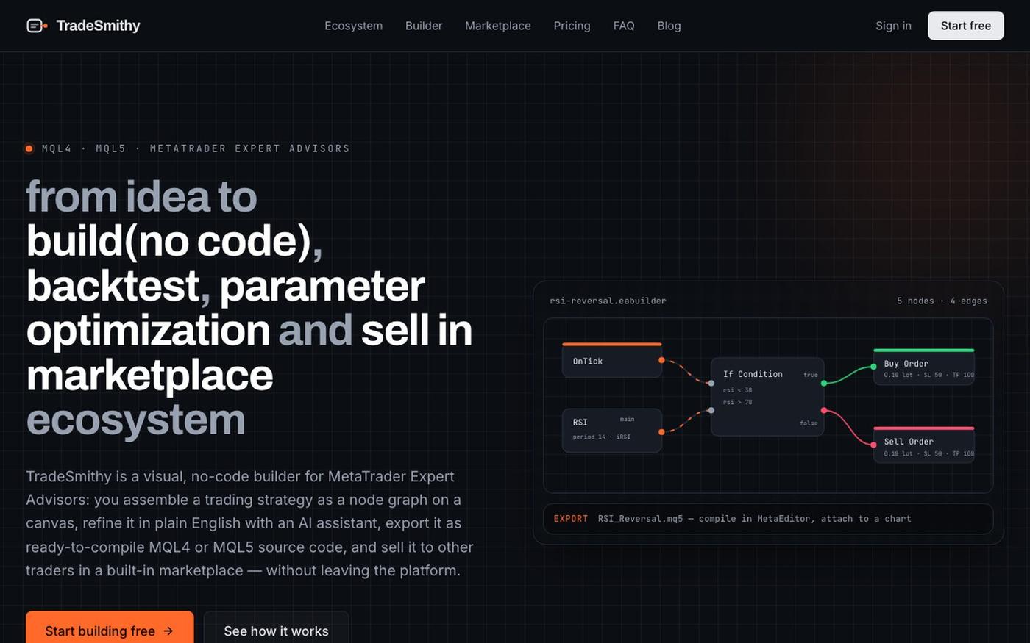Open the Marketplace nav link
1030x643 pixels.
tap(498, 26)
